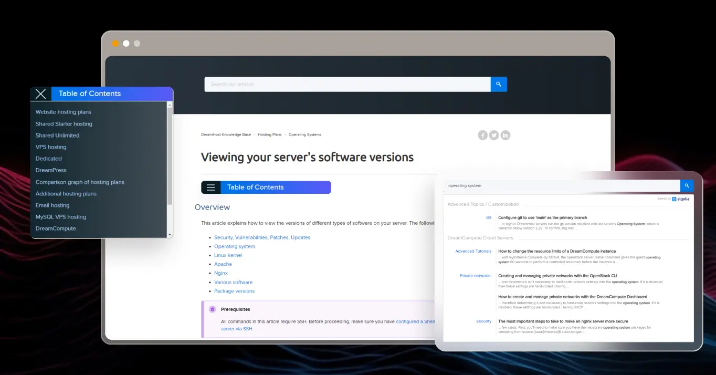The image size is (716, 375).
Task: Open 'VPS hosting' in contents list
Action: click(x=51, y=147)
